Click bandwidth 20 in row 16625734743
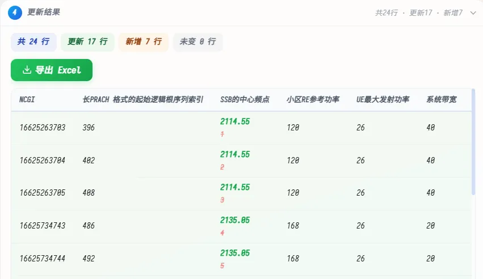This screenshot has width=483, height=279. click(431, 226)
